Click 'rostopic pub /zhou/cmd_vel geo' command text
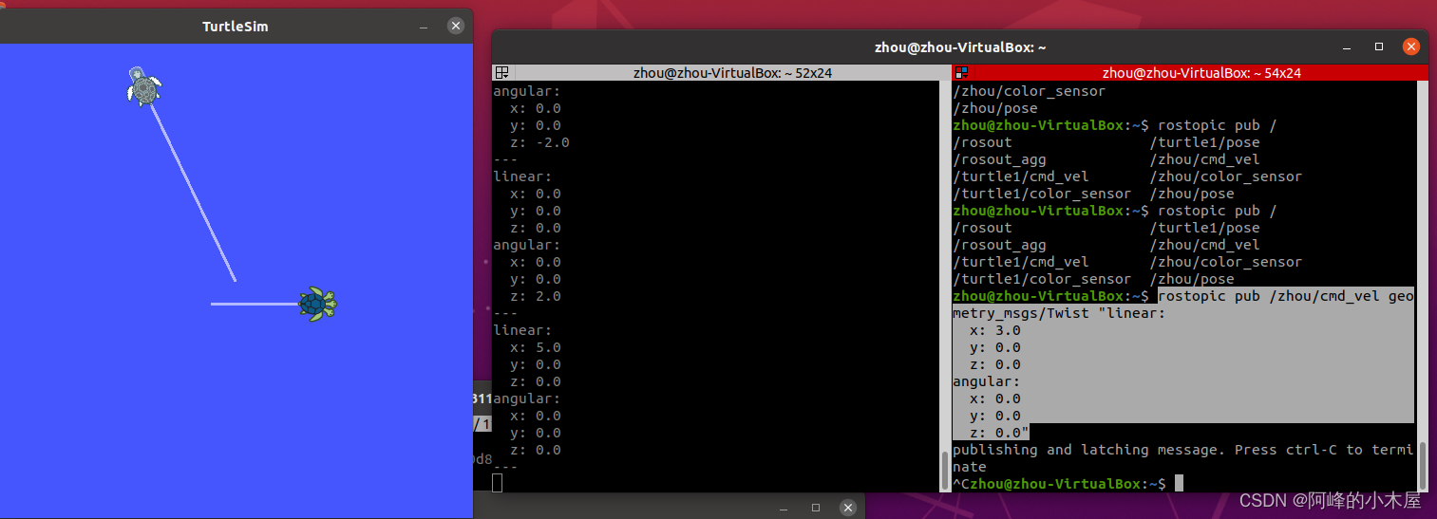The width and height of the screenshot is (1437, 519). point(1286,296)
